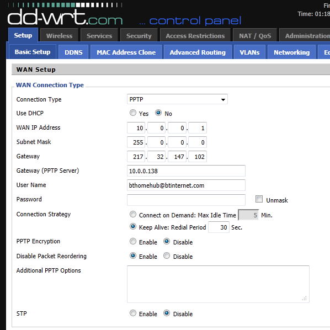Screen dimensions: 330x330
Task: Enable STP option
Action: [133, 313]
